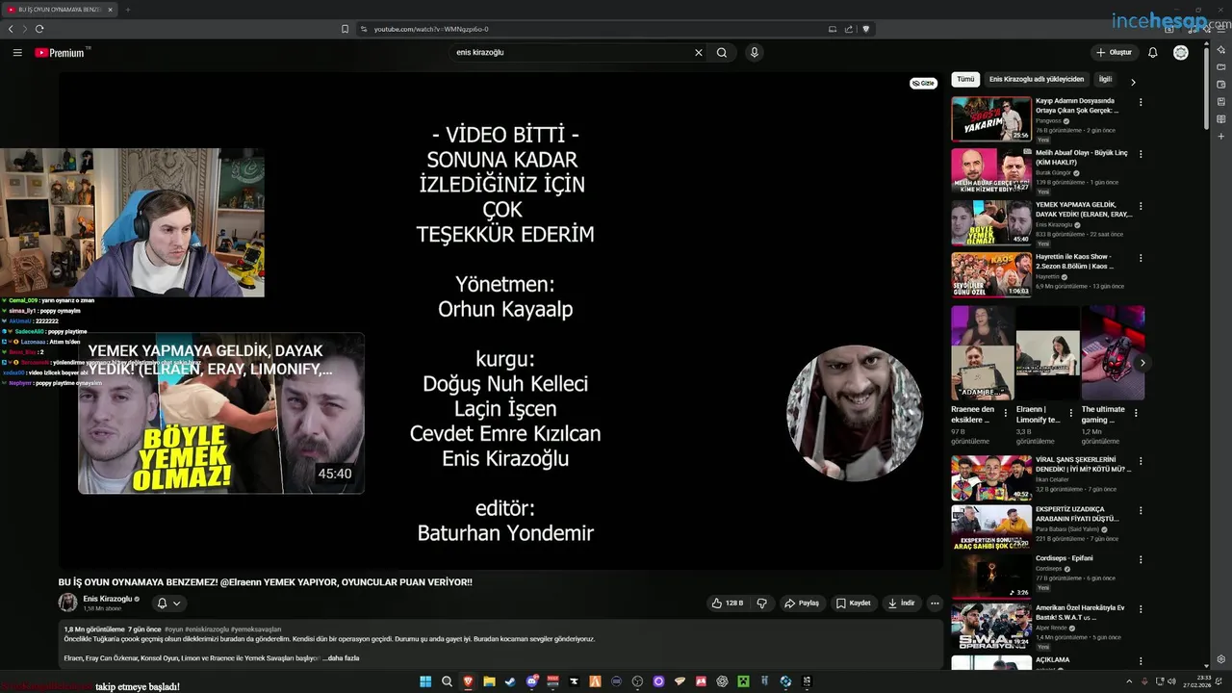Open the YouTube hamburger guide menu
This screenshot has width=1232, height=693.
click(x=17, y=53)
